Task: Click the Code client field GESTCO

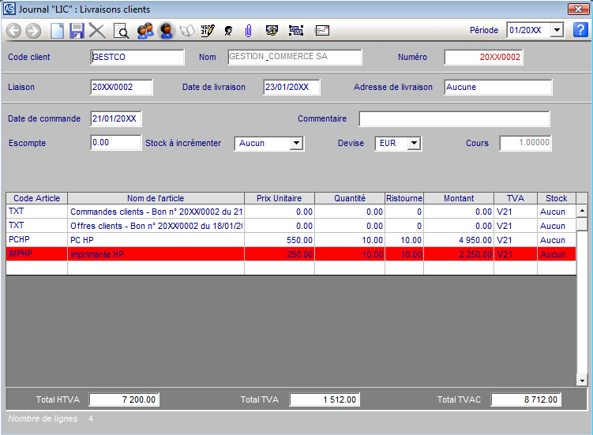Action: [137, 58]
